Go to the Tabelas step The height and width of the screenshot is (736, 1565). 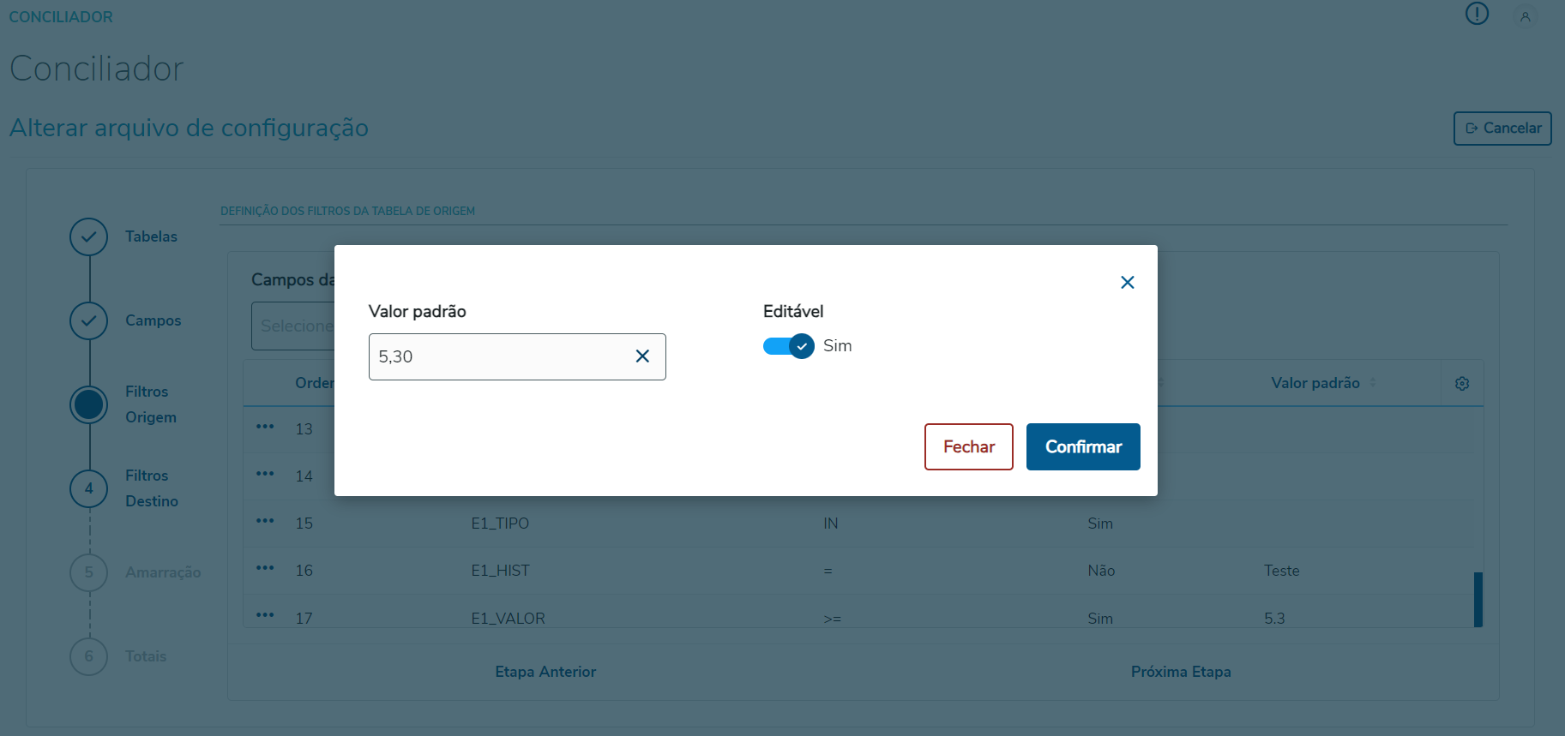(x=89, y=237)
